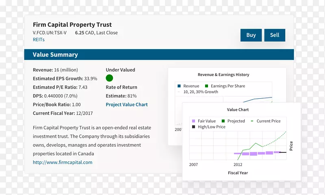Toggle the Earnings Per Share legend square
Image resolution: width=325 pixels, height=195 pixels.
point(206,86)
